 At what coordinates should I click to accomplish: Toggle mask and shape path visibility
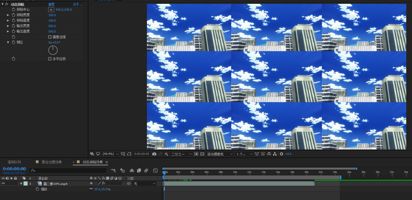(129, 154)
